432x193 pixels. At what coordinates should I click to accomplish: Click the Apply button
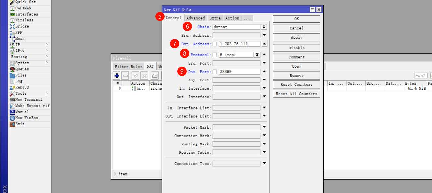point(297,37)
